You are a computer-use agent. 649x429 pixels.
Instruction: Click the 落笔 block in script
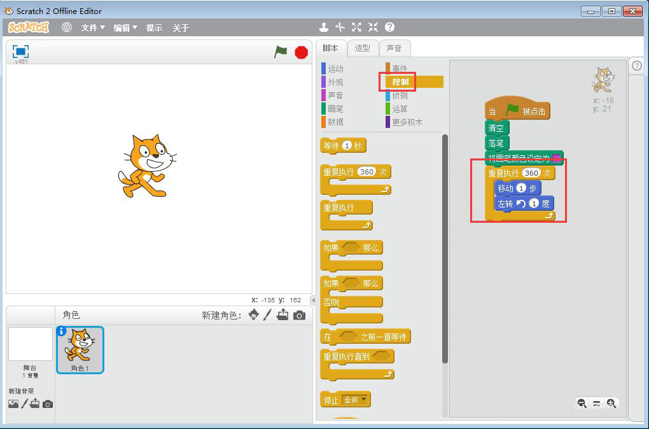pos(497,143)
